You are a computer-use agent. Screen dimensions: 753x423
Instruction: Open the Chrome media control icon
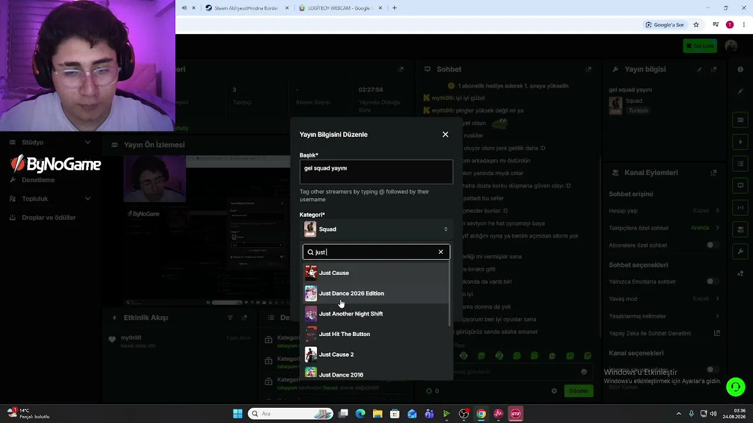point(715,25)
